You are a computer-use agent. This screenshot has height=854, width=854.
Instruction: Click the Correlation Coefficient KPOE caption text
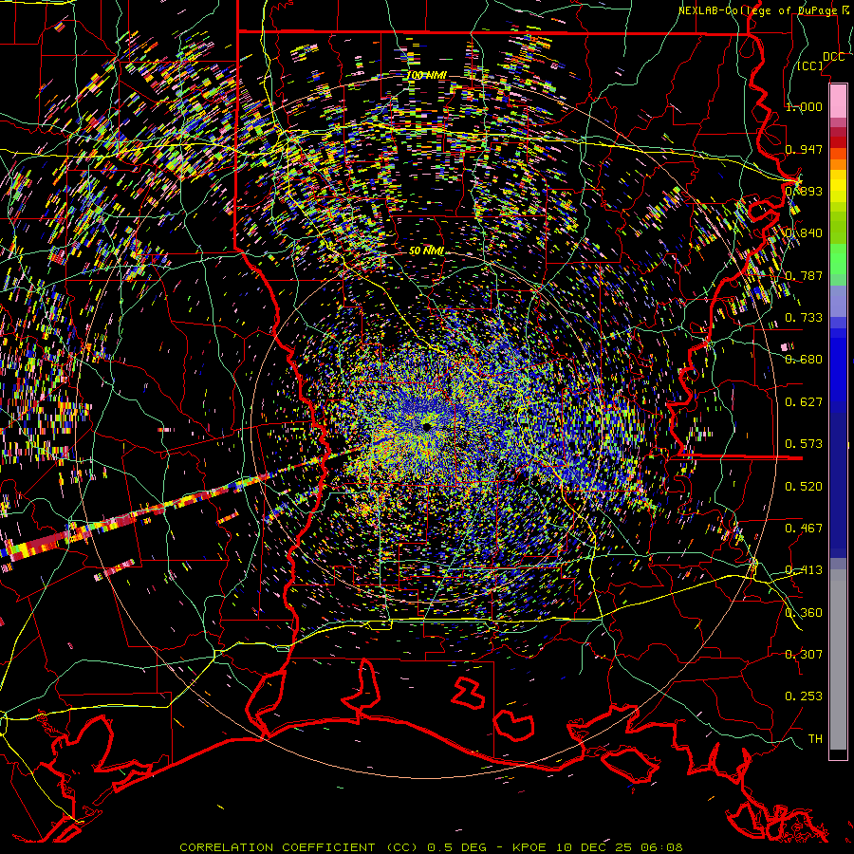pos(431,847)
